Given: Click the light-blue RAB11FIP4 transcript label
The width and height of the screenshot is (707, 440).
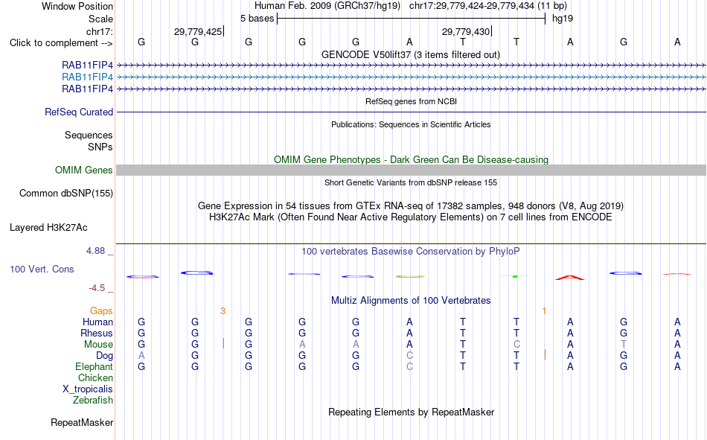Looking at the screenshot, I should pyautogui.click(x=88, y=77).
